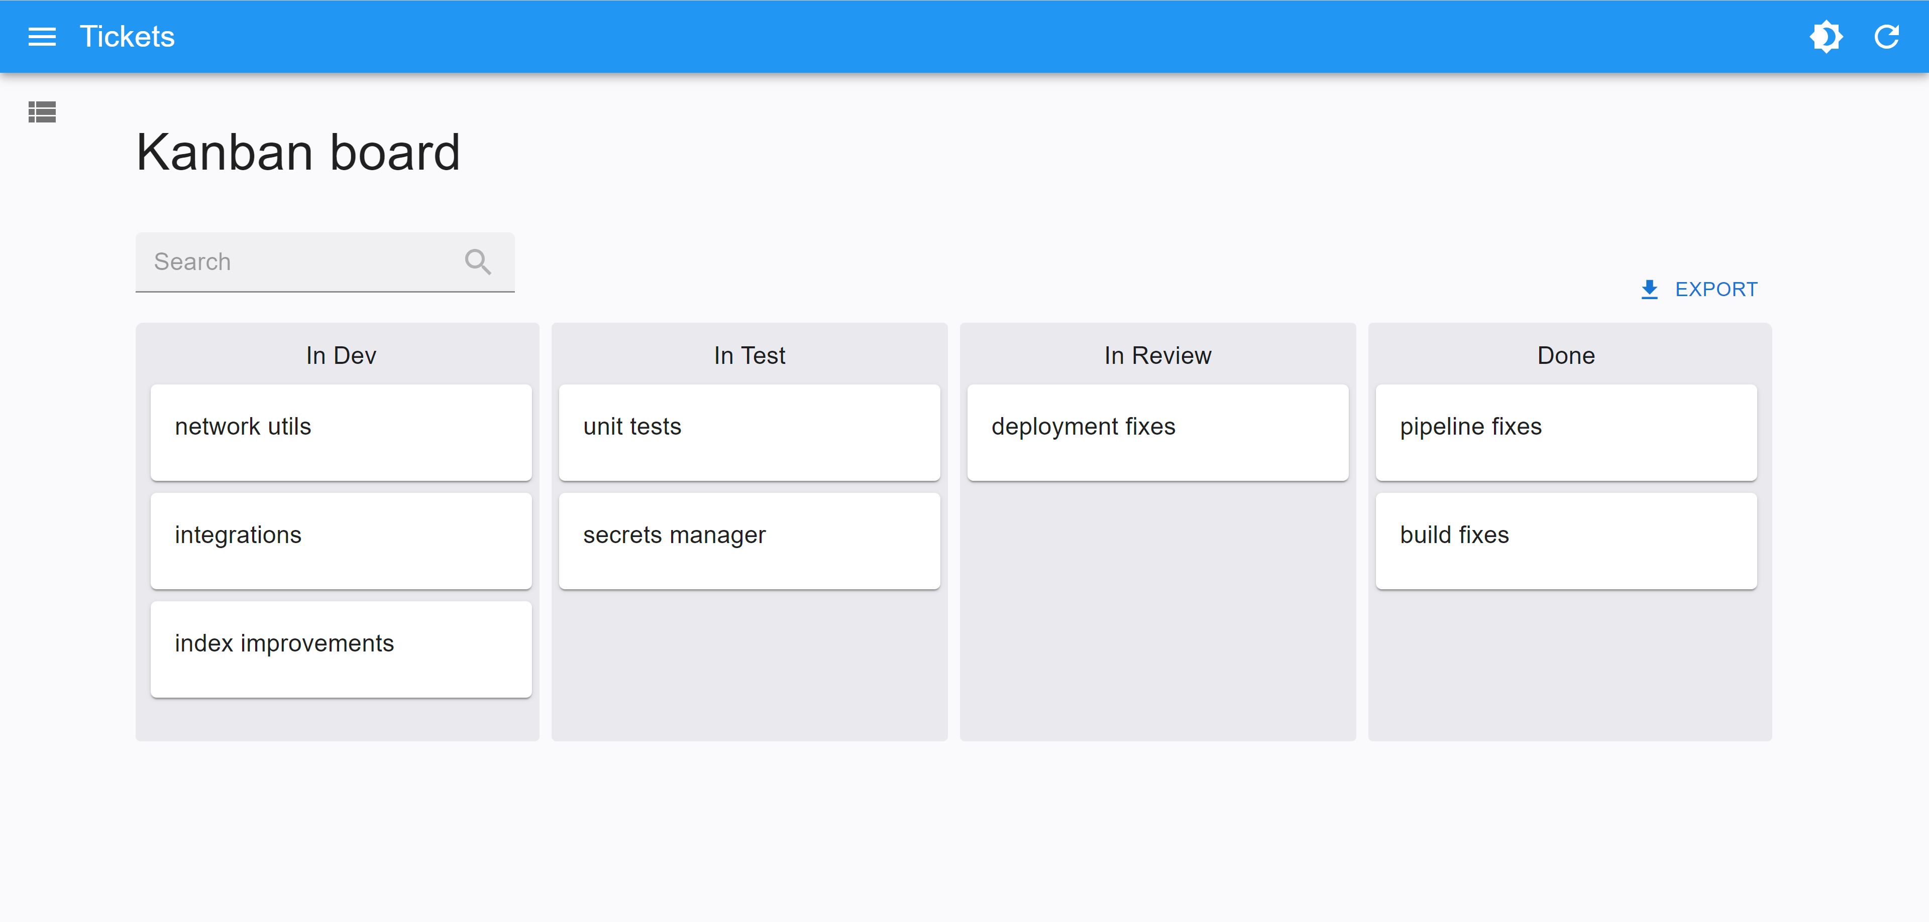Open the build fixes card
The width and height of the screenshot is (1929, 922).
[1566, 541]
